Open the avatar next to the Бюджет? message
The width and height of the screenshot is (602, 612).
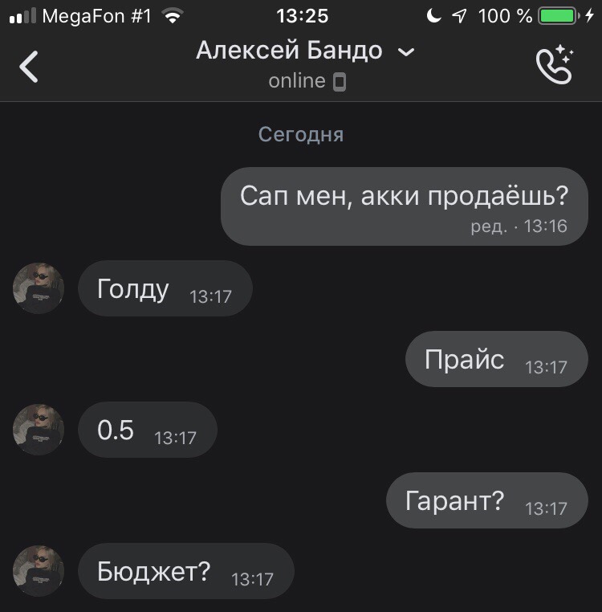[39, 570]
